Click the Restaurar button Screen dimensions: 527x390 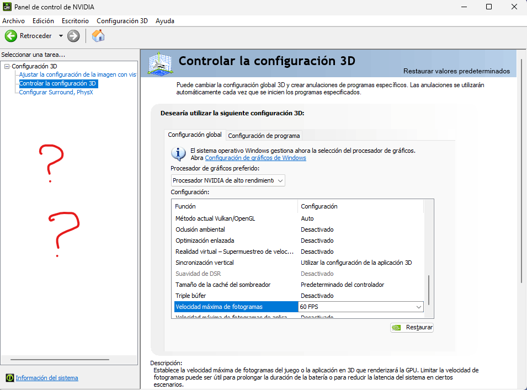pyautogui.click(x=412, y=328)
